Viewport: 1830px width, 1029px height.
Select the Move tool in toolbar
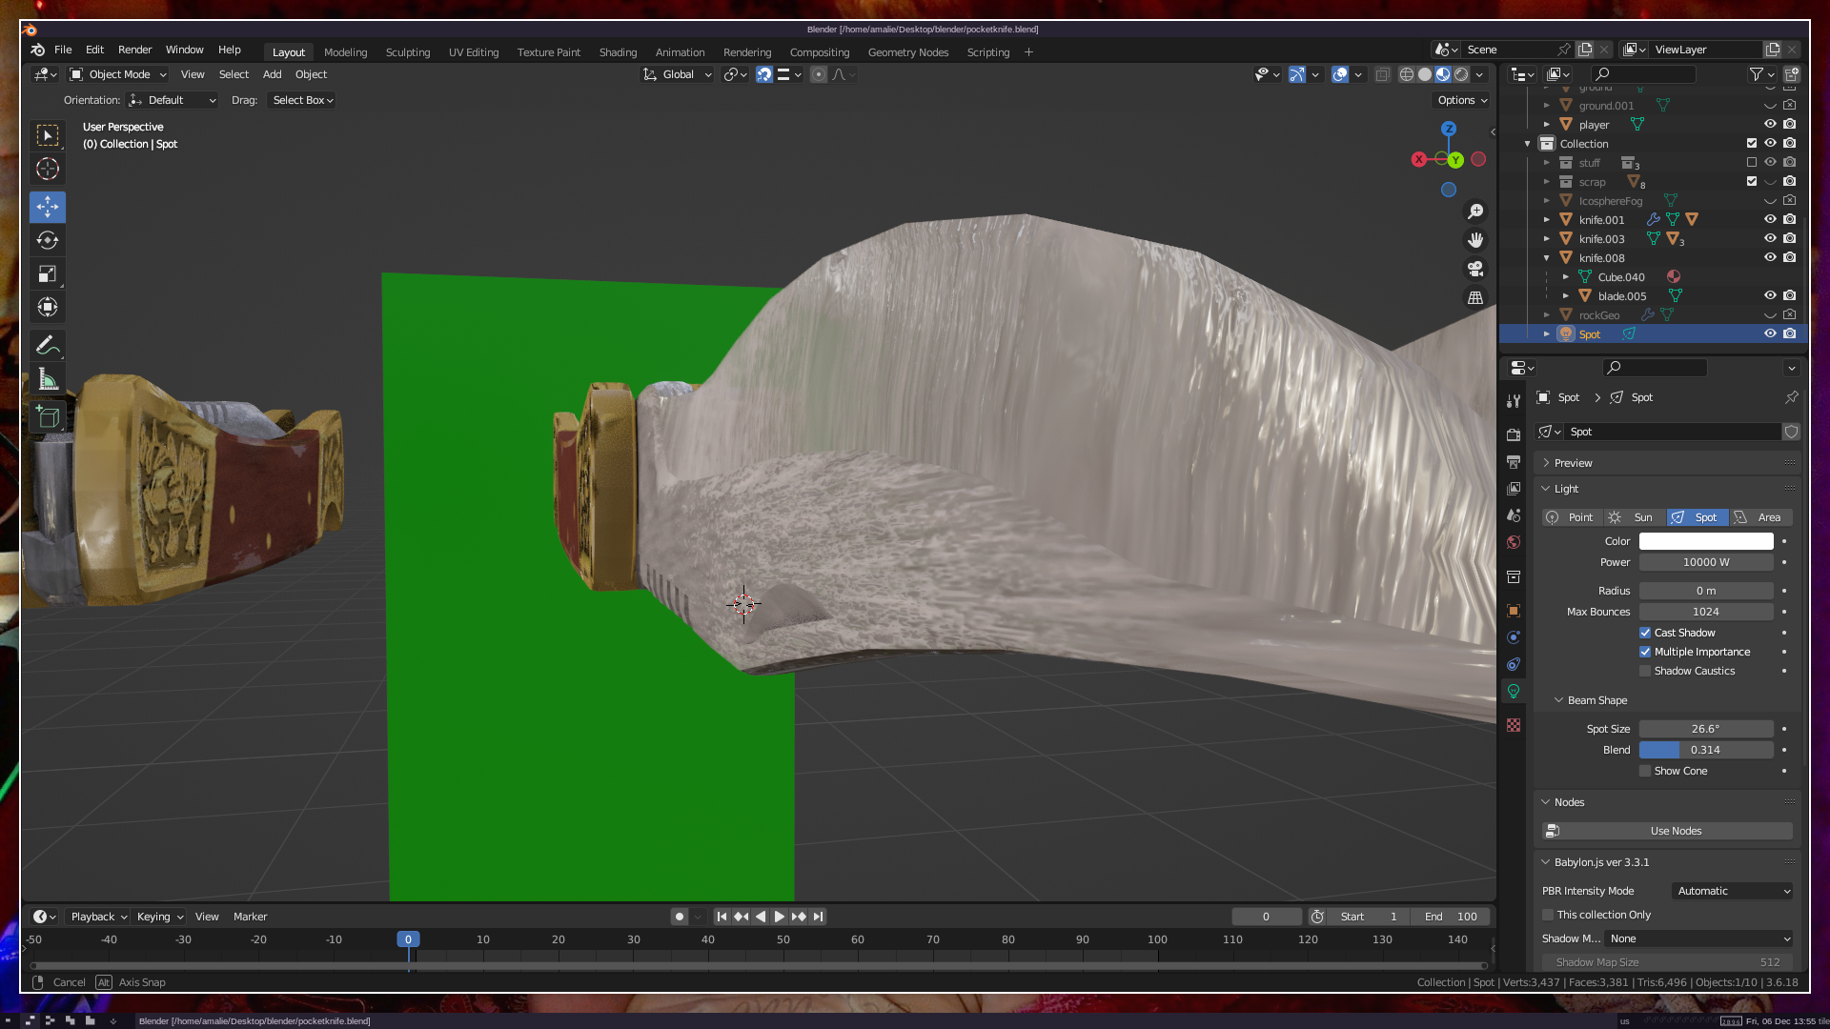(x=47, y=207)
